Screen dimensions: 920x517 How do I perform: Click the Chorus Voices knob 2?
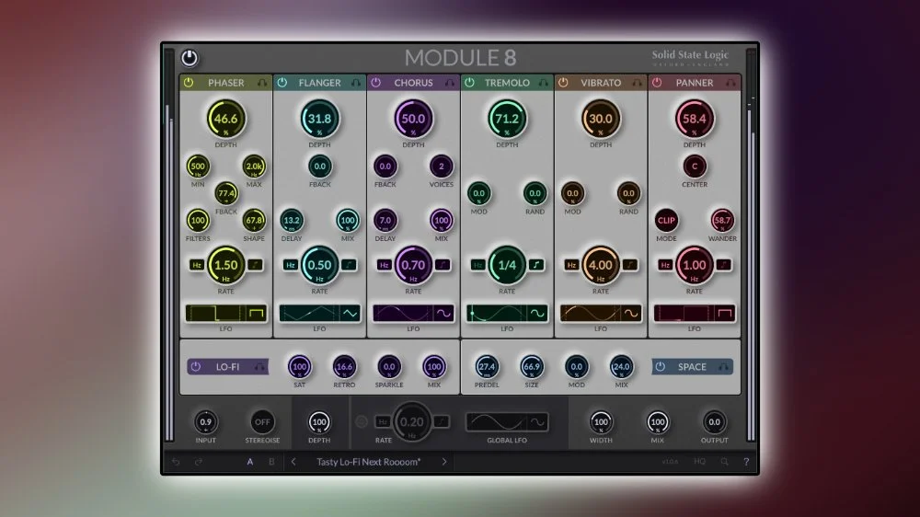point(442,167)
